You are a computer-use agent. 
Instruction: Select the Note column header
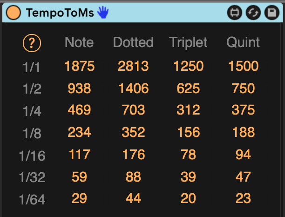point(79,42)
